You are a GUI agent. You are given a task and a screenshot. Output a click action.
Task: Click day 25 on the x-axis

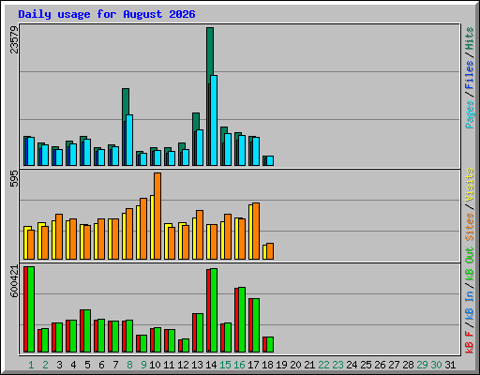(x=366, y=365)
